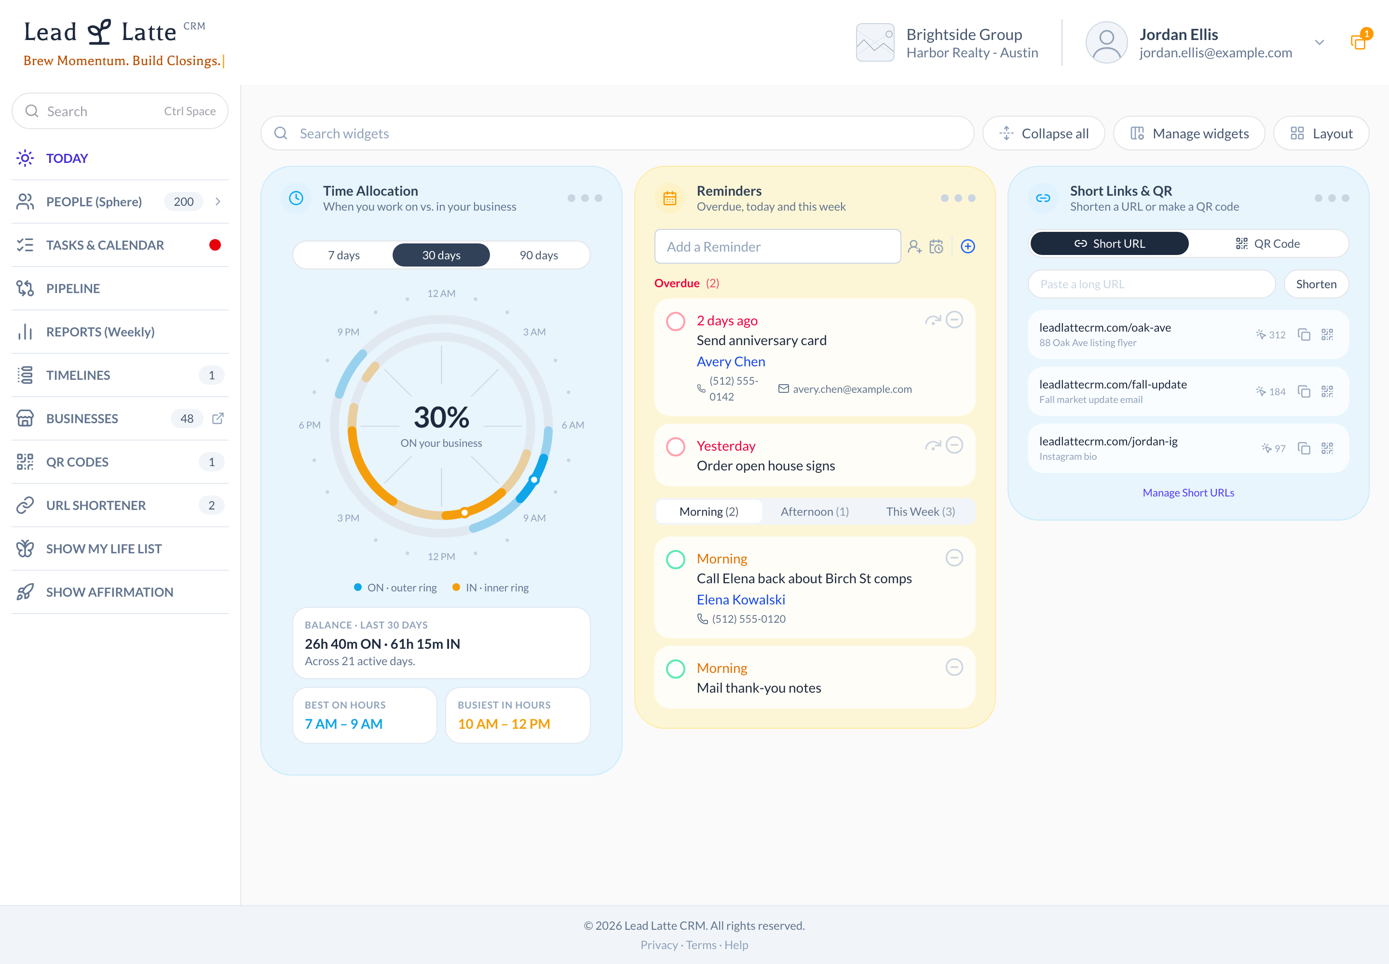This screenshot has height=964, width=1389.
Task: Open Reminders widget three-dot menu
Action: point(958,198)
